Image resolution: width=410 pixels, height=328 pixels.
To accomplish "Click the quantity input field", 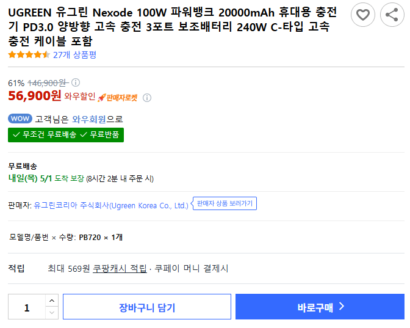I will (x=27, y=307).
